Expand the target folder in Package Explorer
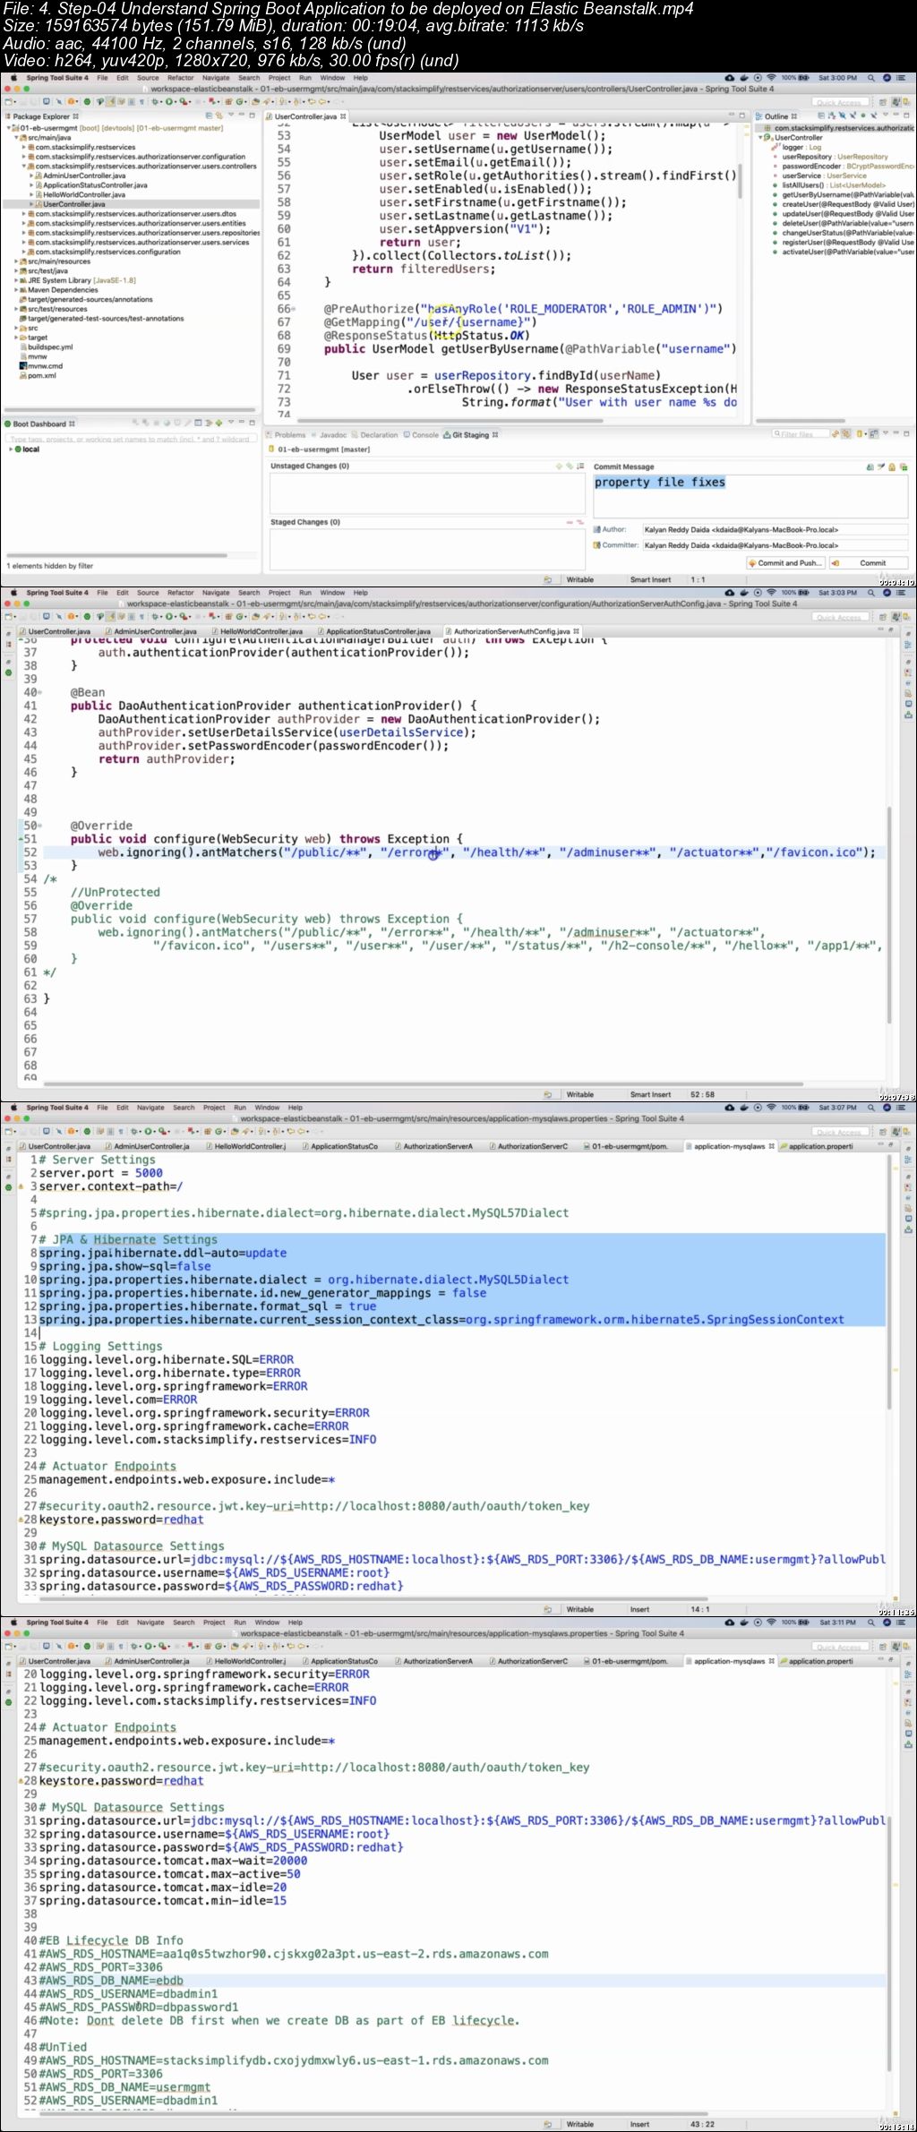The width and height of the screenshot is (917, 2132). coord(17,338)
